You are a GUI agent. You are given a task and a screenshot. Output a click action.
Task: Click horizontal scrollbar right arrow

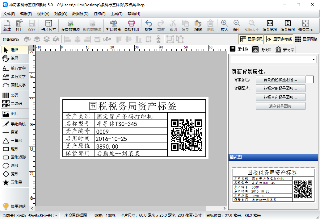pos(225,208)
